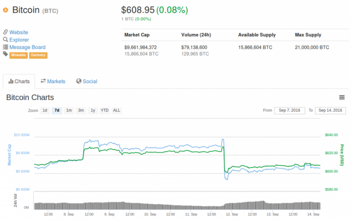Screen dimensions: 351x221
Task: Click the vertical Price (USD) axis title
Action: [342, 155]
